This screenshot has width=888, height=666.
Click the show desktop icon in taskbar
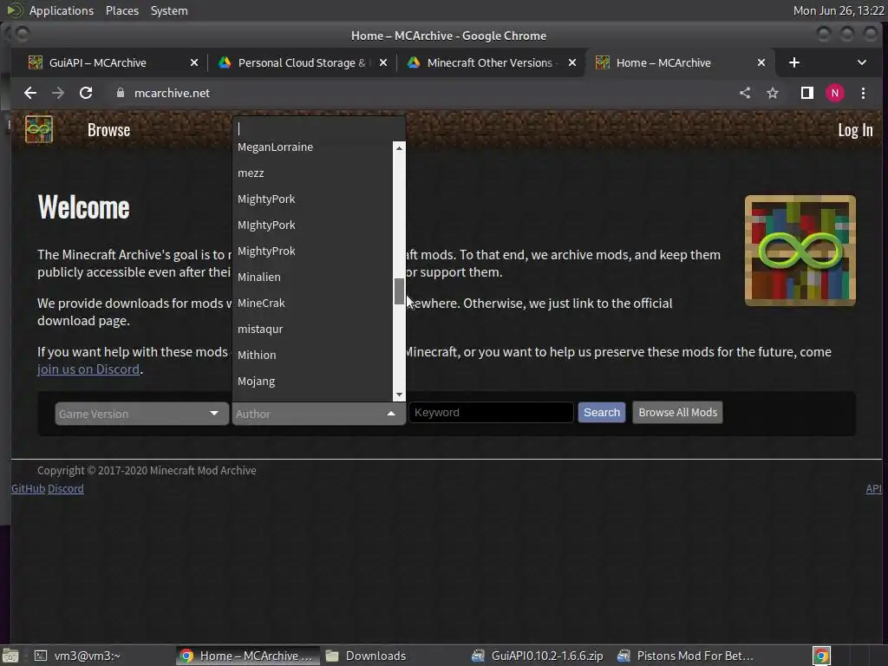click(x=10, y=656)
